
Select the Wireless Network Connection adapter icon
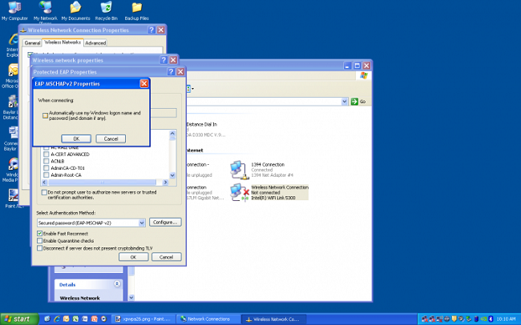click(x=239, y=192)
